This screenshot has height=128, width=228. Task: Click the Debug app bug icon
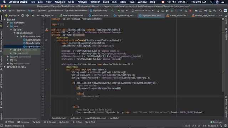pyautogui.click(x=172, y=11)
